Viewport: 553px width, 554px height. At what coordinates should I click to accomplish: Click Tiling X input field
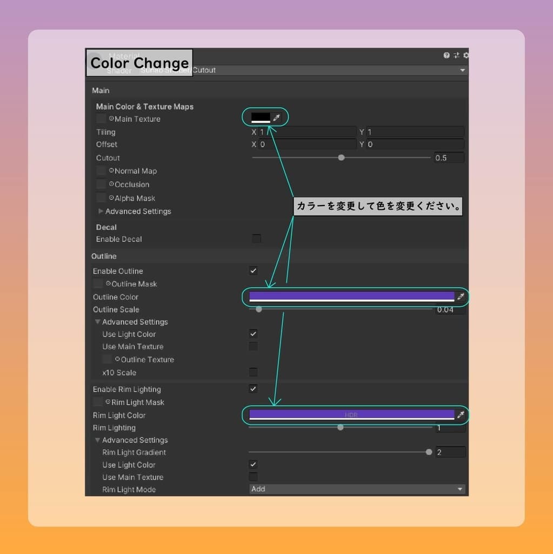307,132
